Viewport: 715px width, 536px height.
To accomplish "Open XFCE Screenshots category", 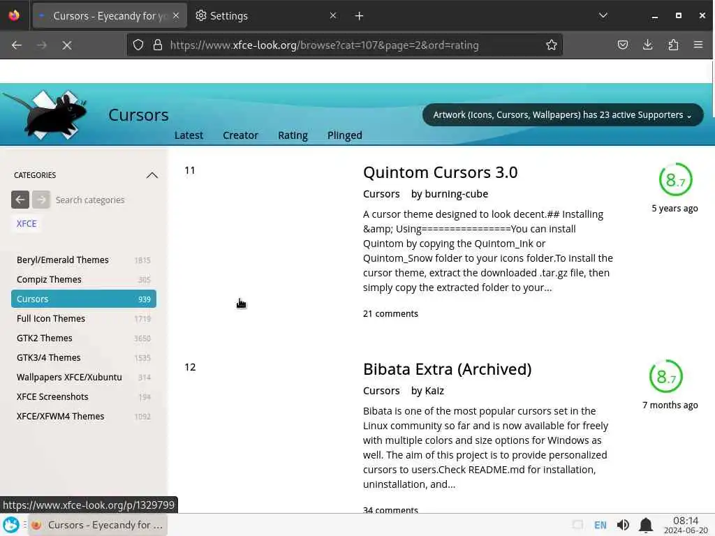I will [84, 397].
